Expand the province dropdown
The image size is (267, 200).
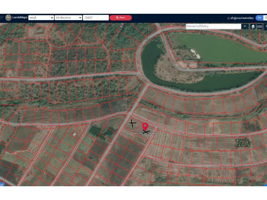(x=41, y=17)
